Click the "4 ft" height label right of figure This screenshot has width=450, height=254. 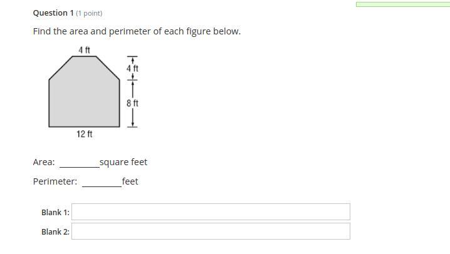(x=132, y=68)
